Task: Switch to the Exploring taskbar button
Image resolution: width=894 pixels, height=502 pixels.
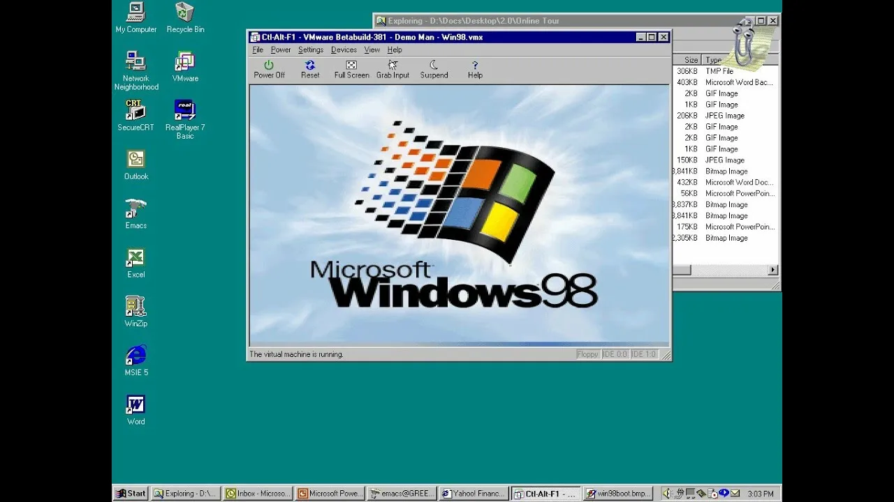Action: (186, 494)
